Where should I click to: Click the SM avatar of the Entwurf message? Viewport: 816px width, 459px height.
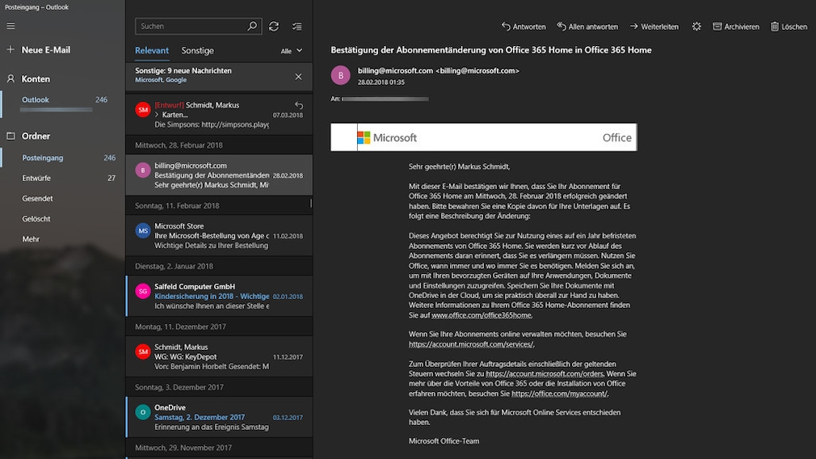click(142, 110)
